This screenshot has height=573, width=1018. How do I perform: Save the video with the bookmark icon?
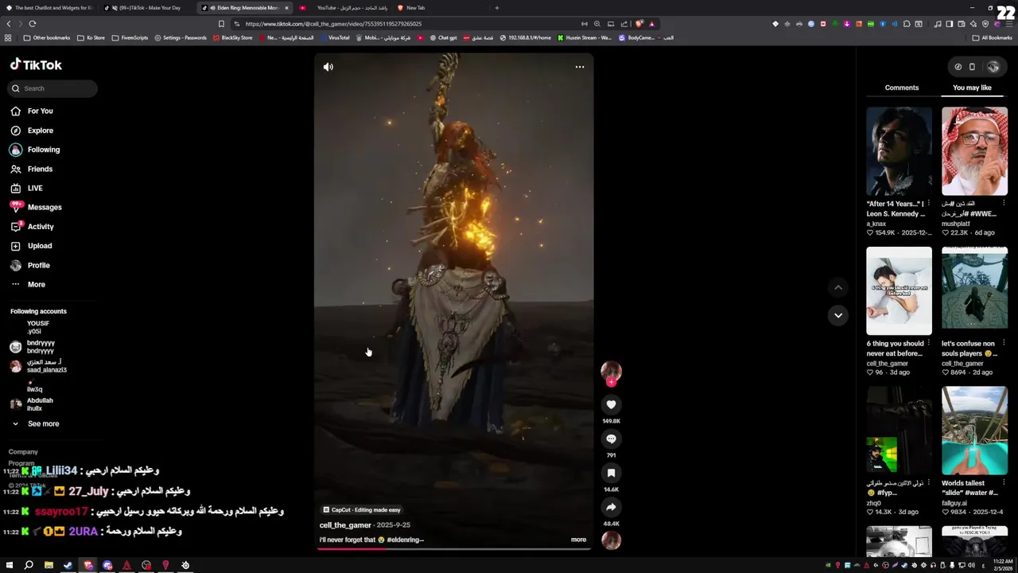[611, 473]
